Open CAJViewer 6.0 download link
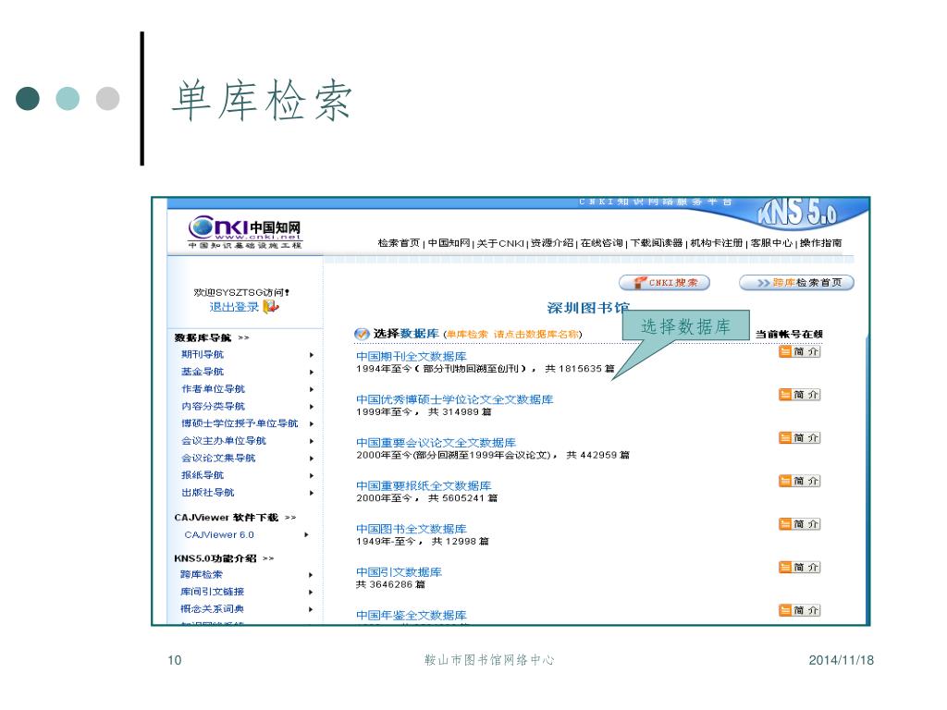Viewport: 947px width, 710px height. click(219, 534)
